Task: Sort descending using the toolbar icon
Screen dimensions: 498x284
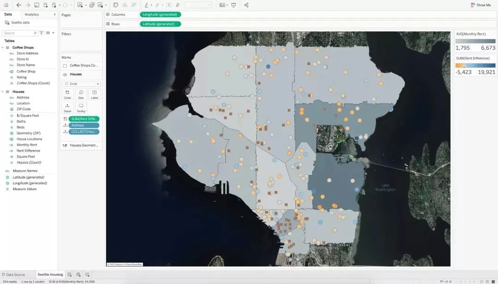Action: click(x=134, y=5)
